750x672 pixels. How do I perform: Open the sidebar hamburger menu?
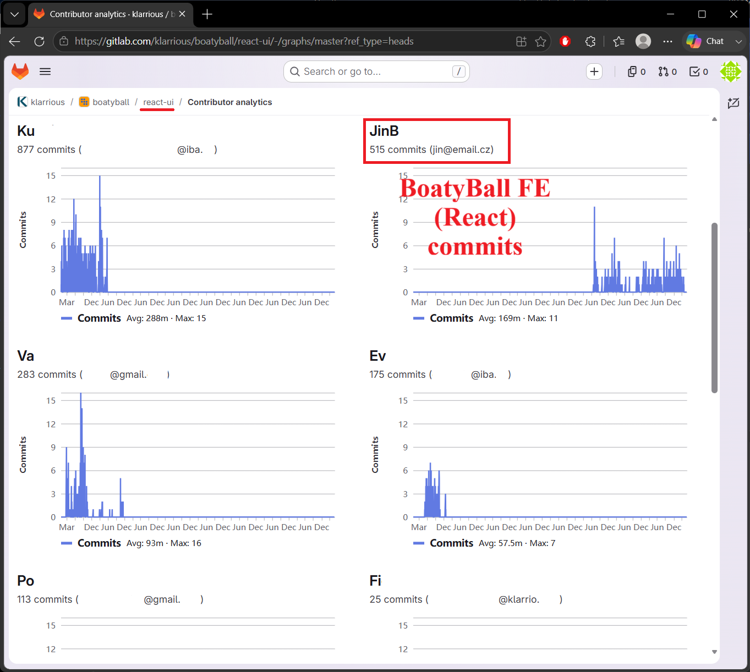[x=45, y=71]
